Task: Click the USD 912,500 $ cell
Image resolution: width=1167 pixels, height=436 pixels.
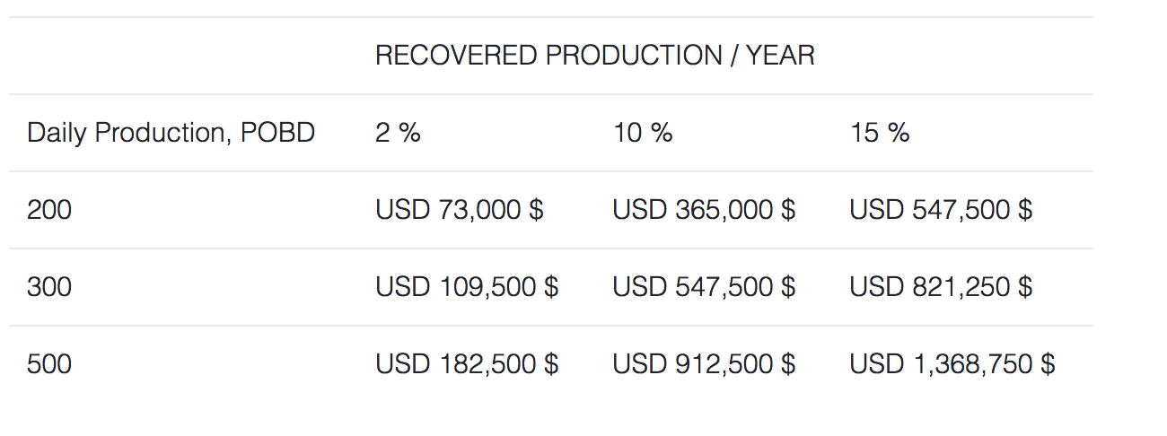Action: (704, 364)
